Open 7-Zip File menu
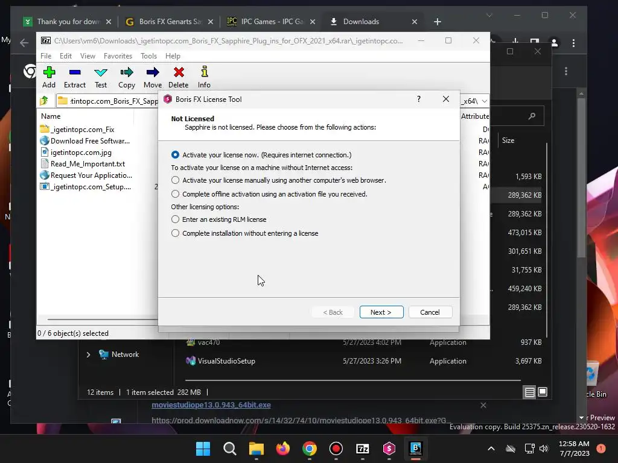Image resolution: width=618 pixels, height=463 pixels. (46, 56)
